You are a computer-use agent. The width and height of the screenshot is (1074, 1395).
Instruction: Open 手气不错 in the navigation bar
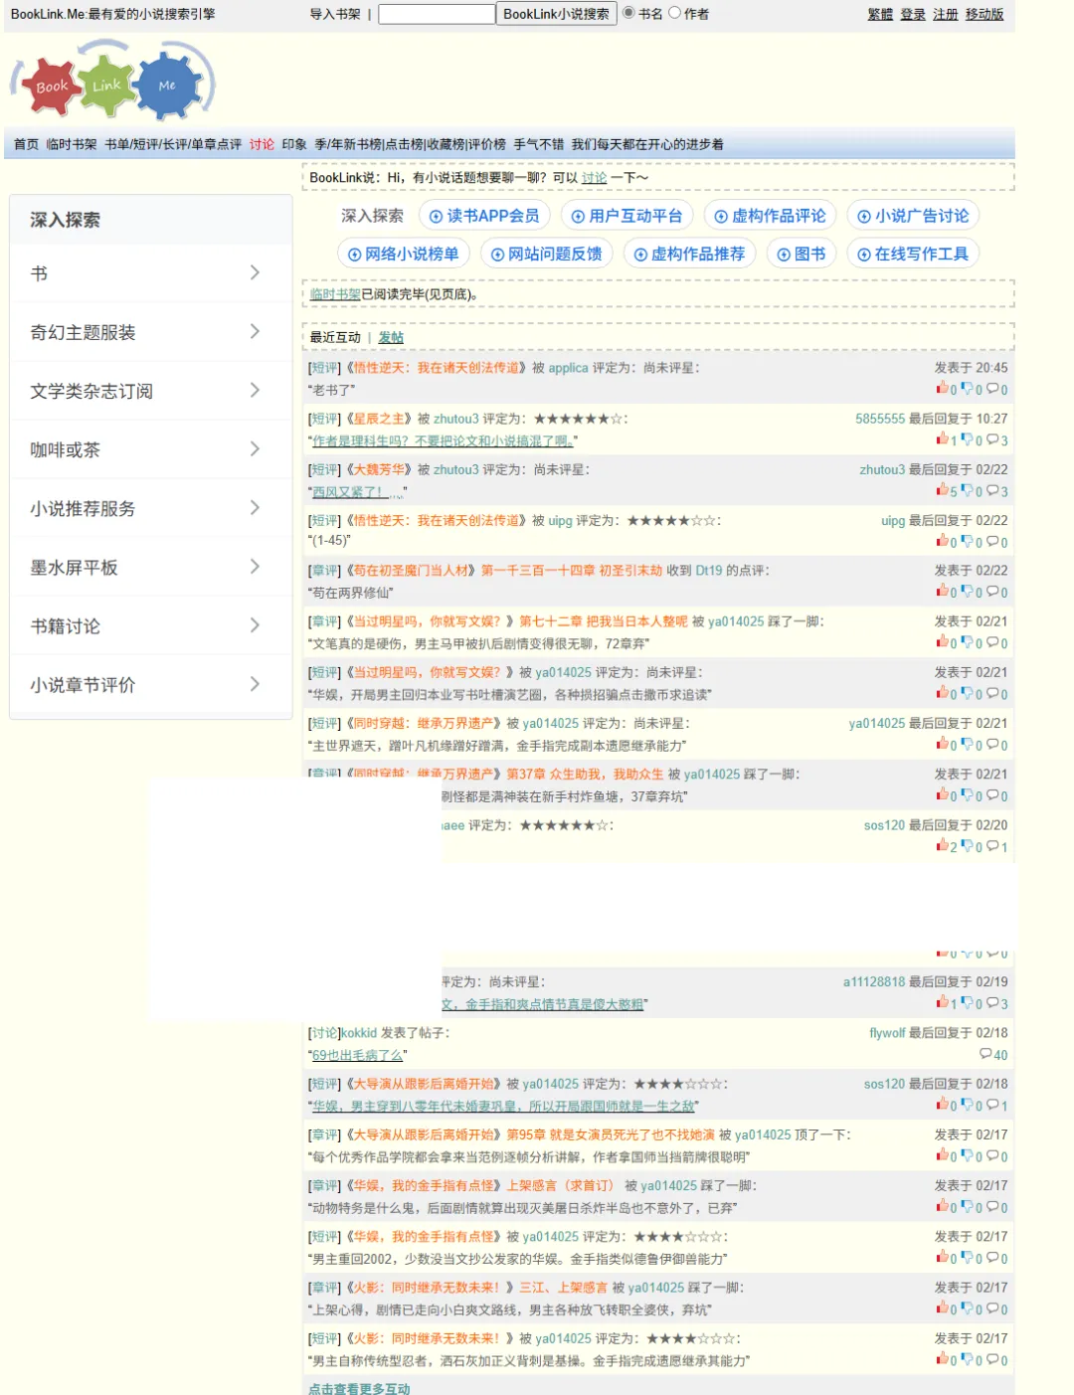click(539, 144)
